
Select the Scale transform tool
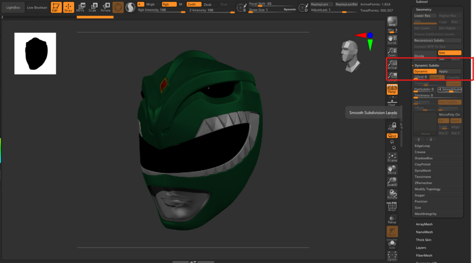coord(93,7)
